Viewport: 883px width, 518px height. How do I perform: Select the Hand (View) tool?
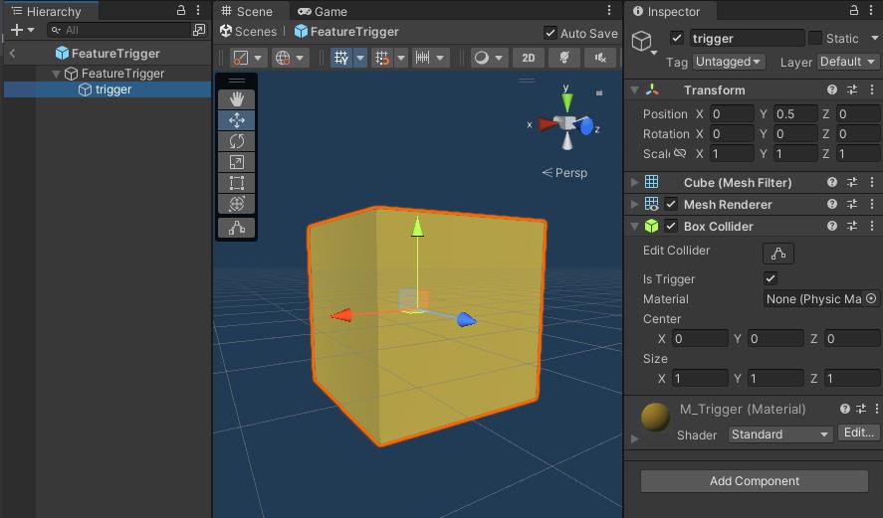coord(237,99)
